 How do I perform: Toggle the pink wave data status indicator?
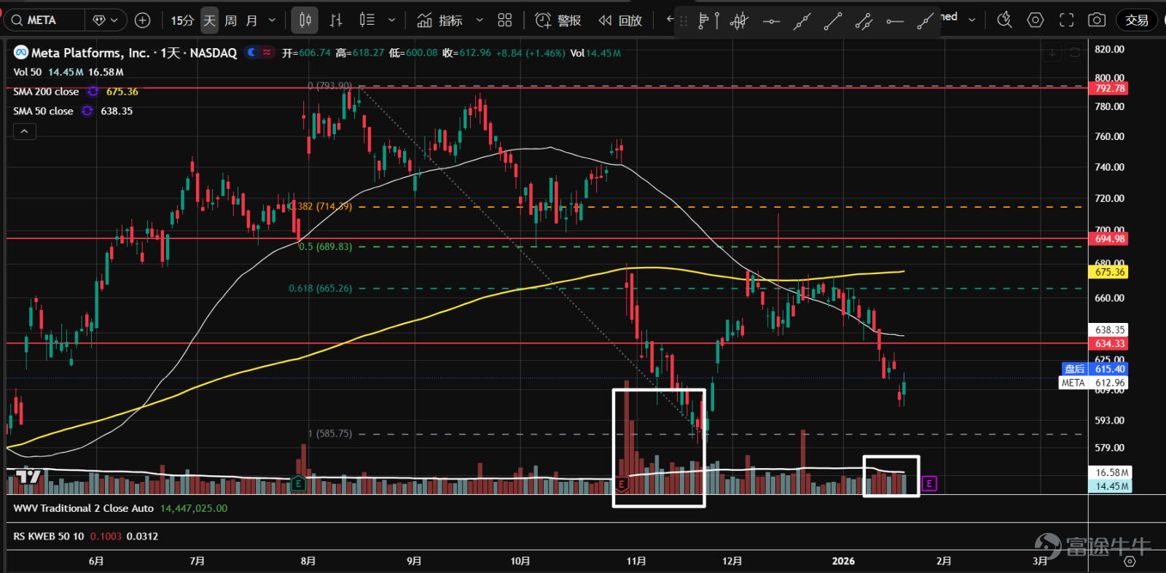click(267, 52)
